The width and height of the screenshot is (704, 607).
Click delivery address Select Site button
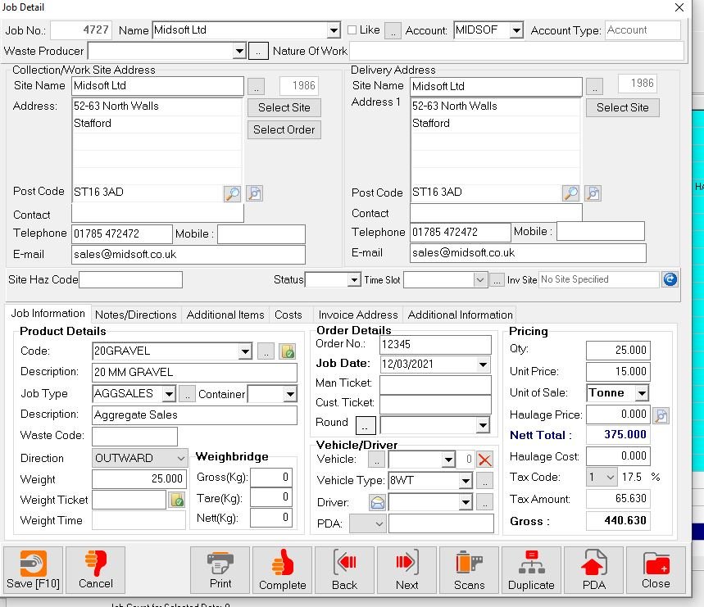point(622,107)
